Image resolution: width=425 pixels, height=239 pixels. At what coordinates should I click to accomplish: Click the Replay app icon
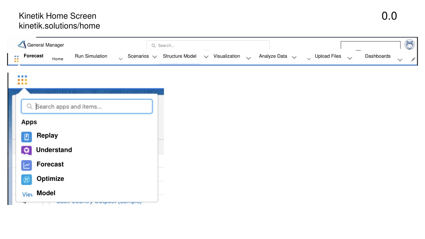27,137
